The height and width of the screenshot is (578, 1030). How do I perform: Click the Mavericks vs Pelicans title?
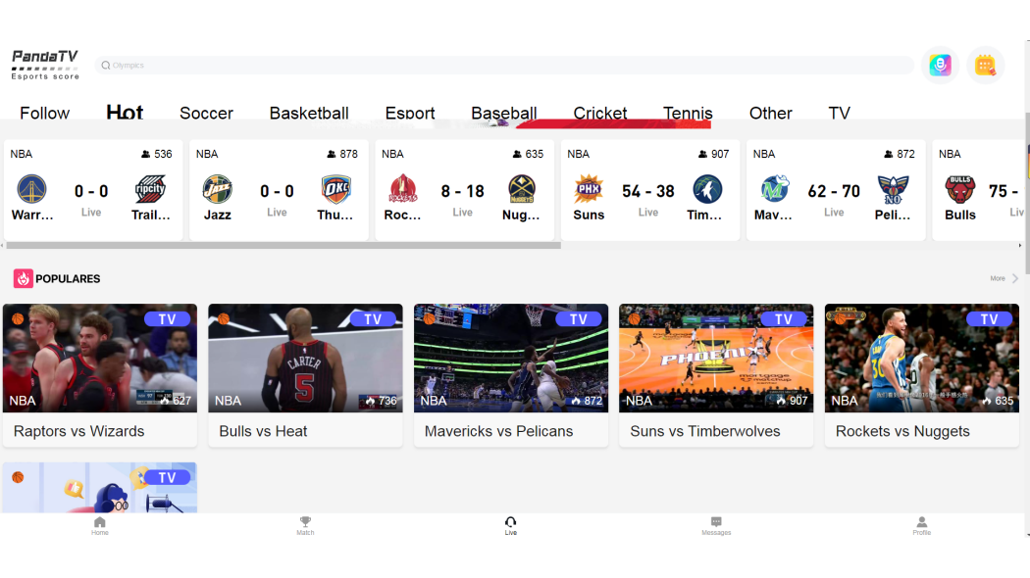click(x=498, y=431)
